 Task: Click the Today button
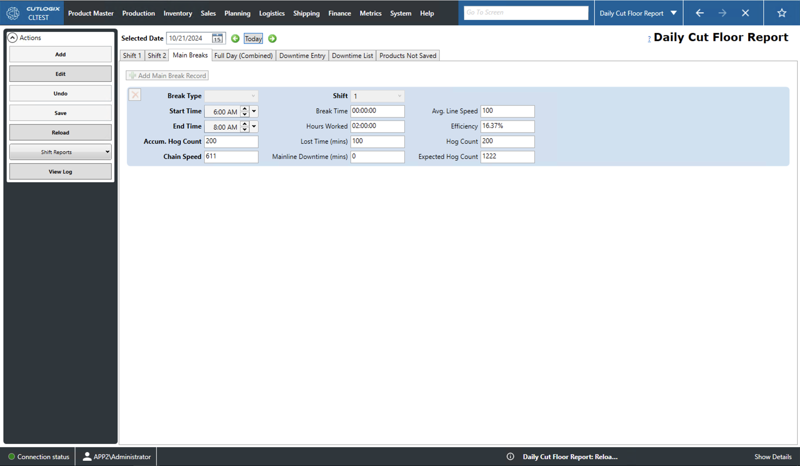click(253, 38)
